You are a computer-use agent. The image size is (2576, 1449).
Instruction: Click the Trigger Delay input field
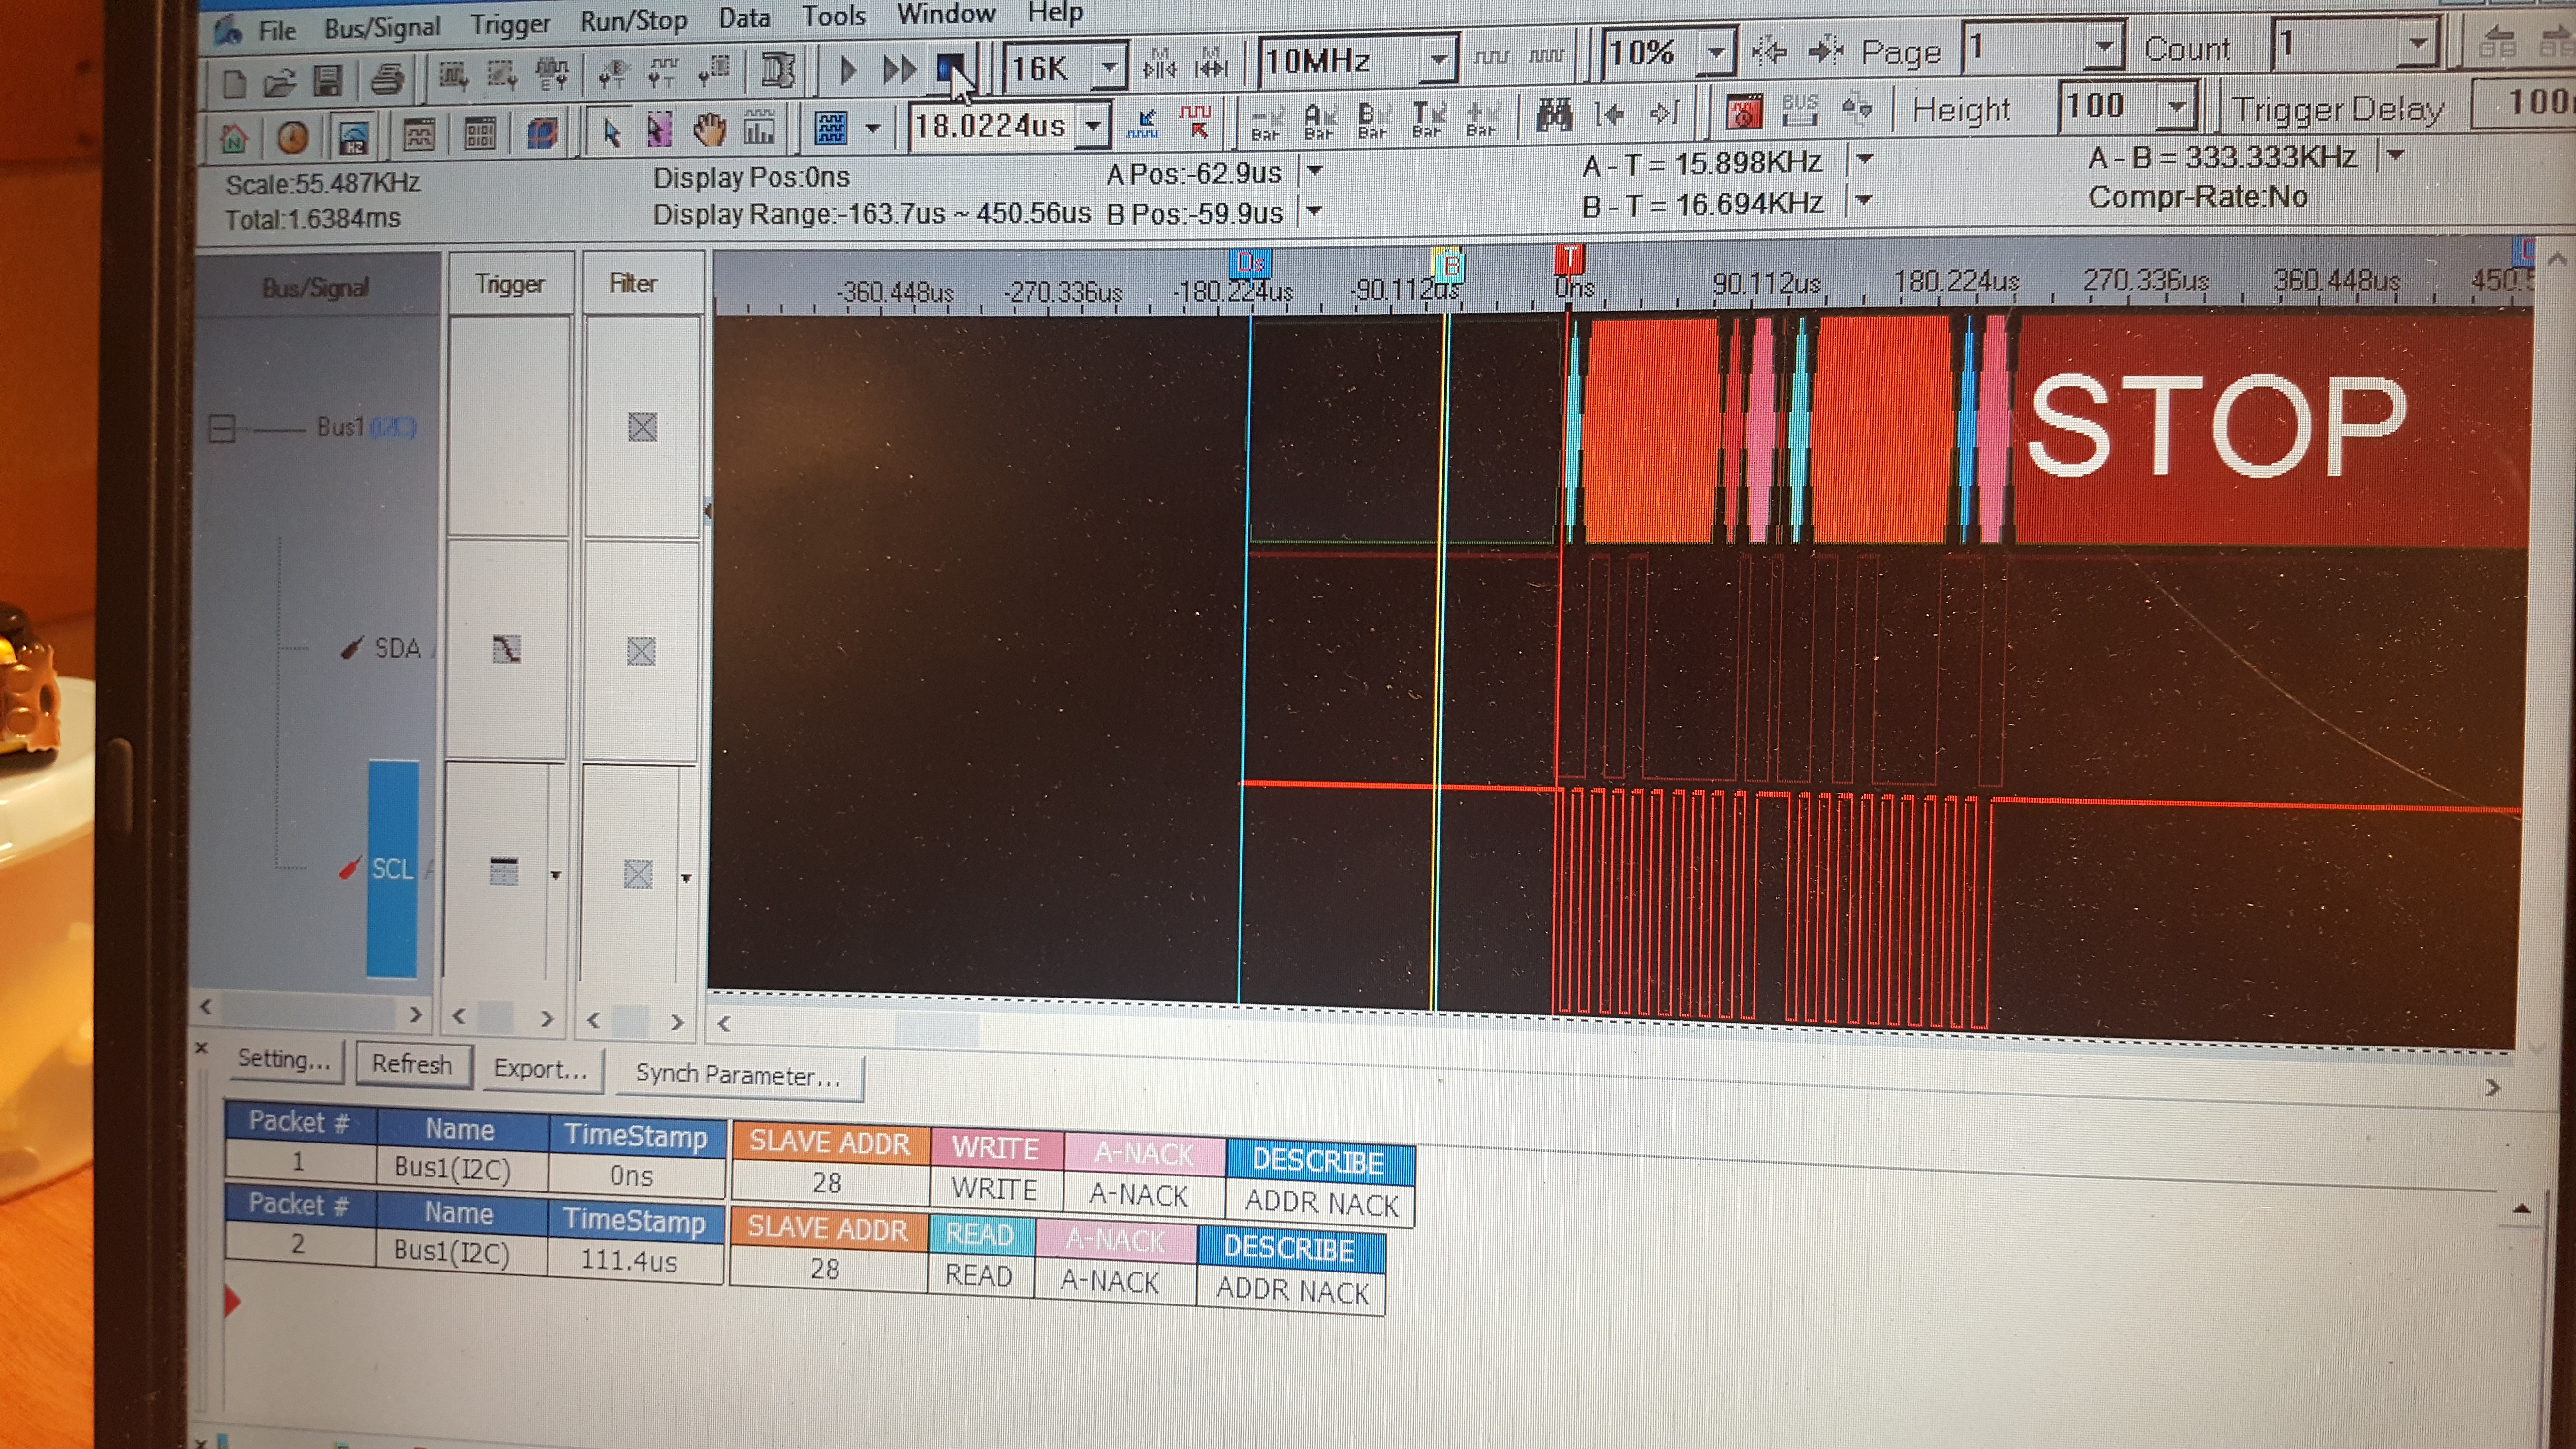[2523, 103]
